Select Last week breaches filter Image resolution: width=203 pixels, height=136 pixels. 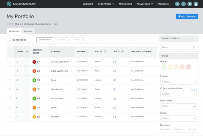165,129
